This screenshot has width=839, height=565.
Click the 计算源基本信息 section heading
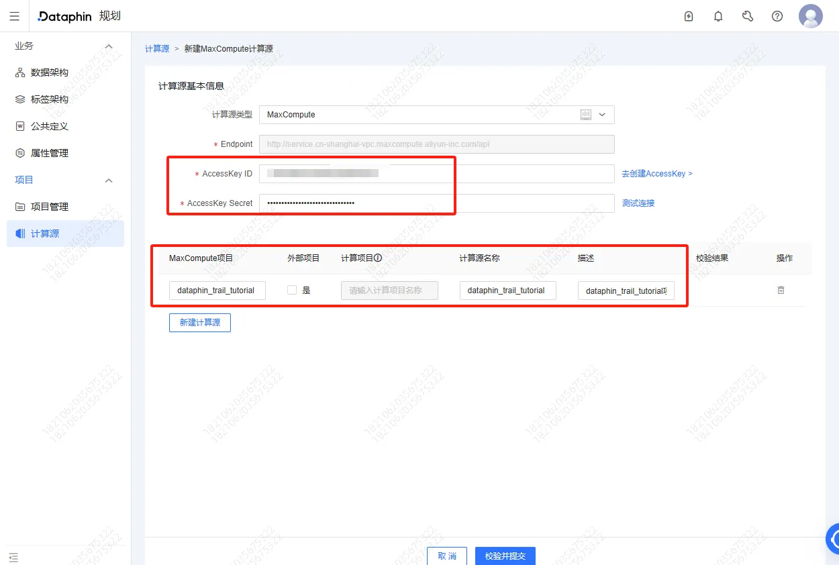[191, 87]
